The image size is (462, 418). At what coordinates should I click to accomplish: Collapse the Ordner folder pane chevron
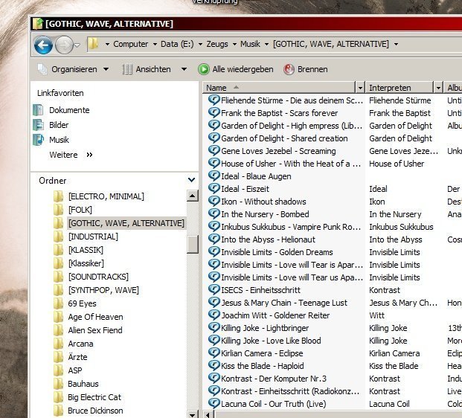(191, 180)
